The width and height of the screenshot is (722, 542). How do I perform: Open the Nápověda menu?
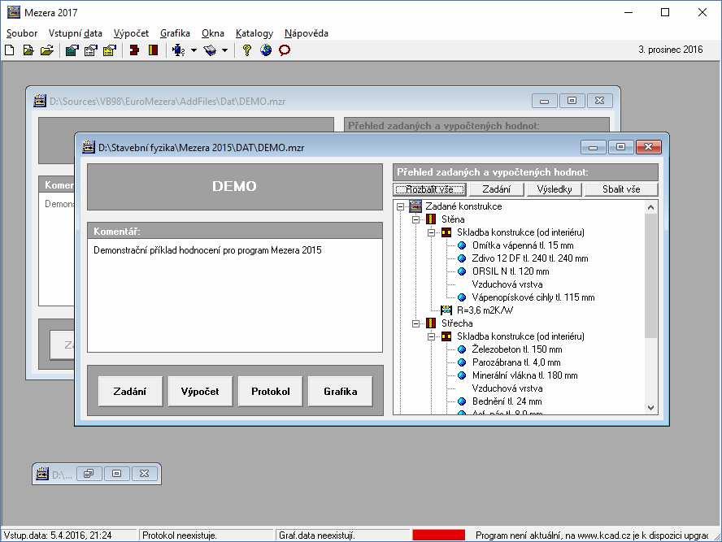click(307, 33)
